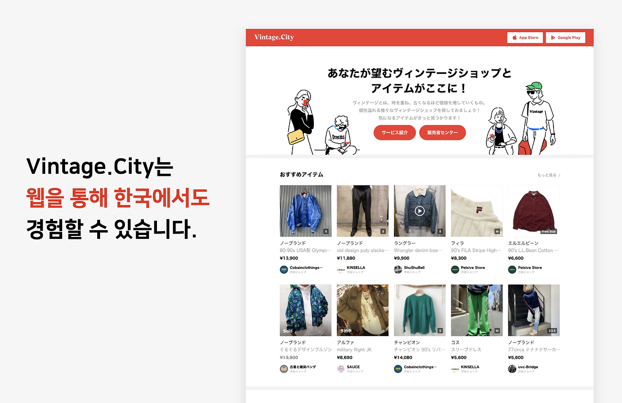Click ShuShuBell shop avatar icon

(x=398, y=269)
